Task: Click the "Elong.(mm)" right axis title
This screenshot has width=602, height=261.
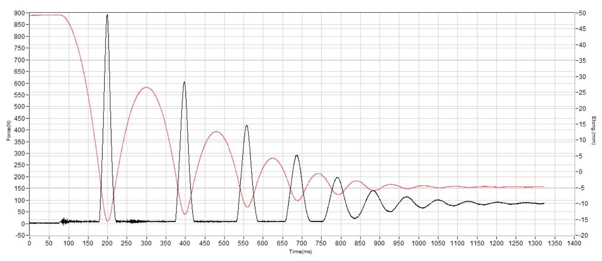Action: (x=594, y=130)
